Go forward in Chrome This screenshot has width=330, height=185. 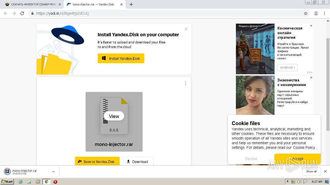point(14,13)
